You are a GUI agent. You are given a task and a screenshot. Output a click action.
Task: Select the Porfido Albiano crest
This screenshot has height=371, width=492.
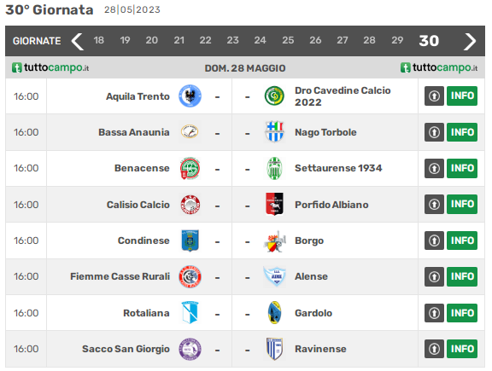point(274,205)
